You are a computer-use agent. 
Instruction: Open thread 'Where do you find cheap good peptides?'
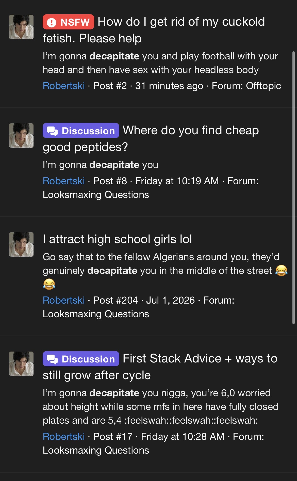[x=151, y=139]
